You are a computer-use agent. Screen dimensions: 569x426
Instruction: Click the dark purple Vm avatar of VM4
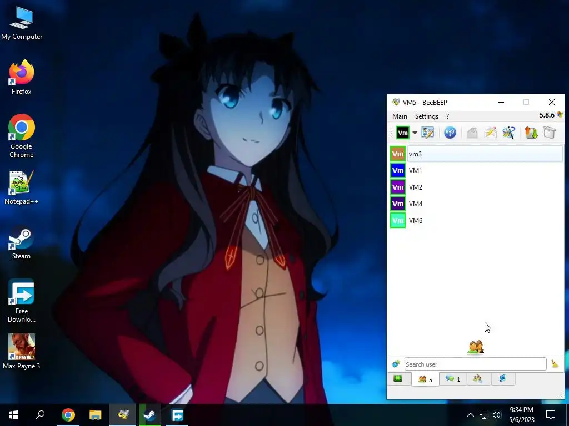[x=398, y=204]
